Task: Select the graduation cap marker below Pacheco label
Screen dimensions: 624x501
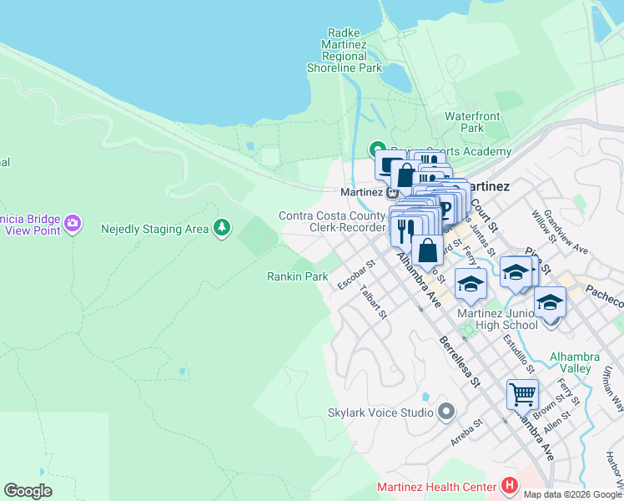Action: 550,302
